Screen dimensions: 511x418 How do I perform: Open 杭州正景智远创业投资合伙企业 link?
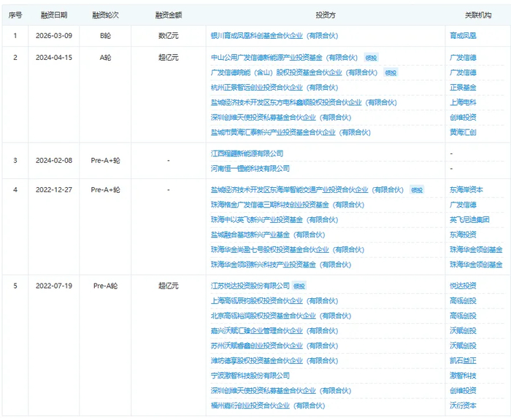click(274, 88)
